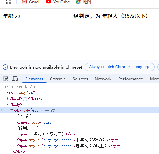The width and height of the screenshot is (159, 154).
Task: Click the 年龄 age input field
Action: coord(43,16)
